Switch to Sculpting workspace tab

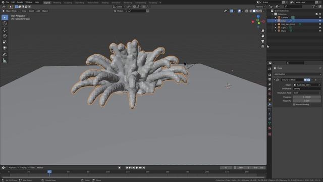(x=68, y=3)
